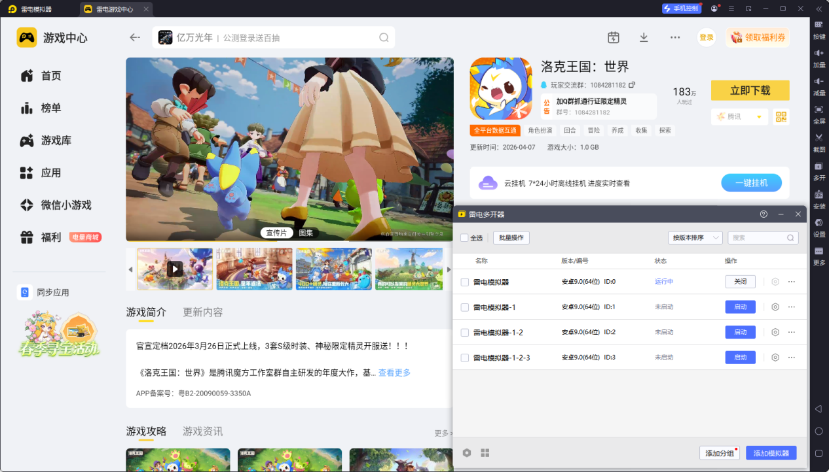Viewport: 829px width, 472px height.
Task: Show previous thumbnails with the left arrow
Action: pos(130,269)
